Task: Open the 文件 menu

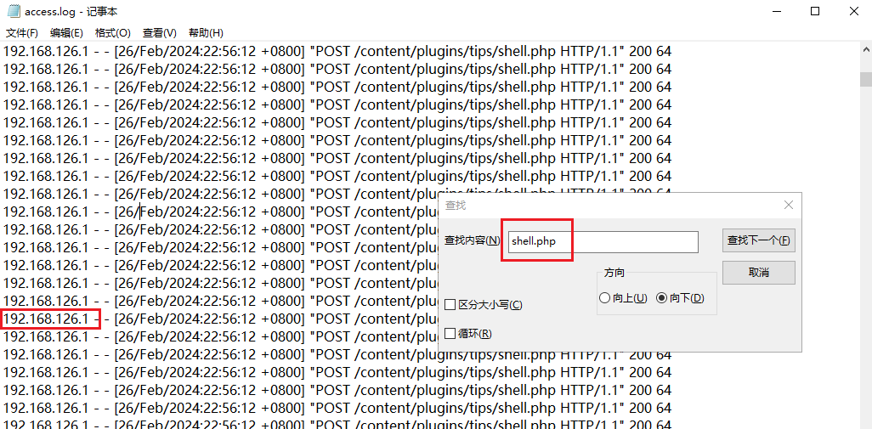Action: tap(22, 33)
